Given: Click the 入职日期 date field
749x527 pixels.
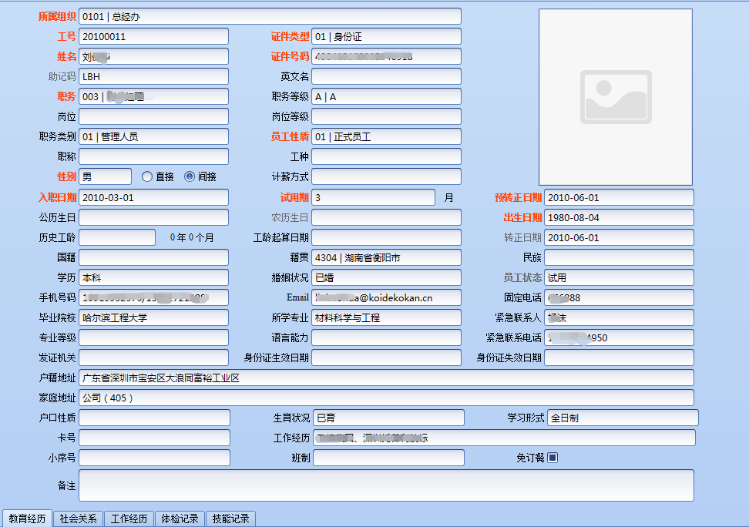Looking at the screenshot, I should 153,197.
